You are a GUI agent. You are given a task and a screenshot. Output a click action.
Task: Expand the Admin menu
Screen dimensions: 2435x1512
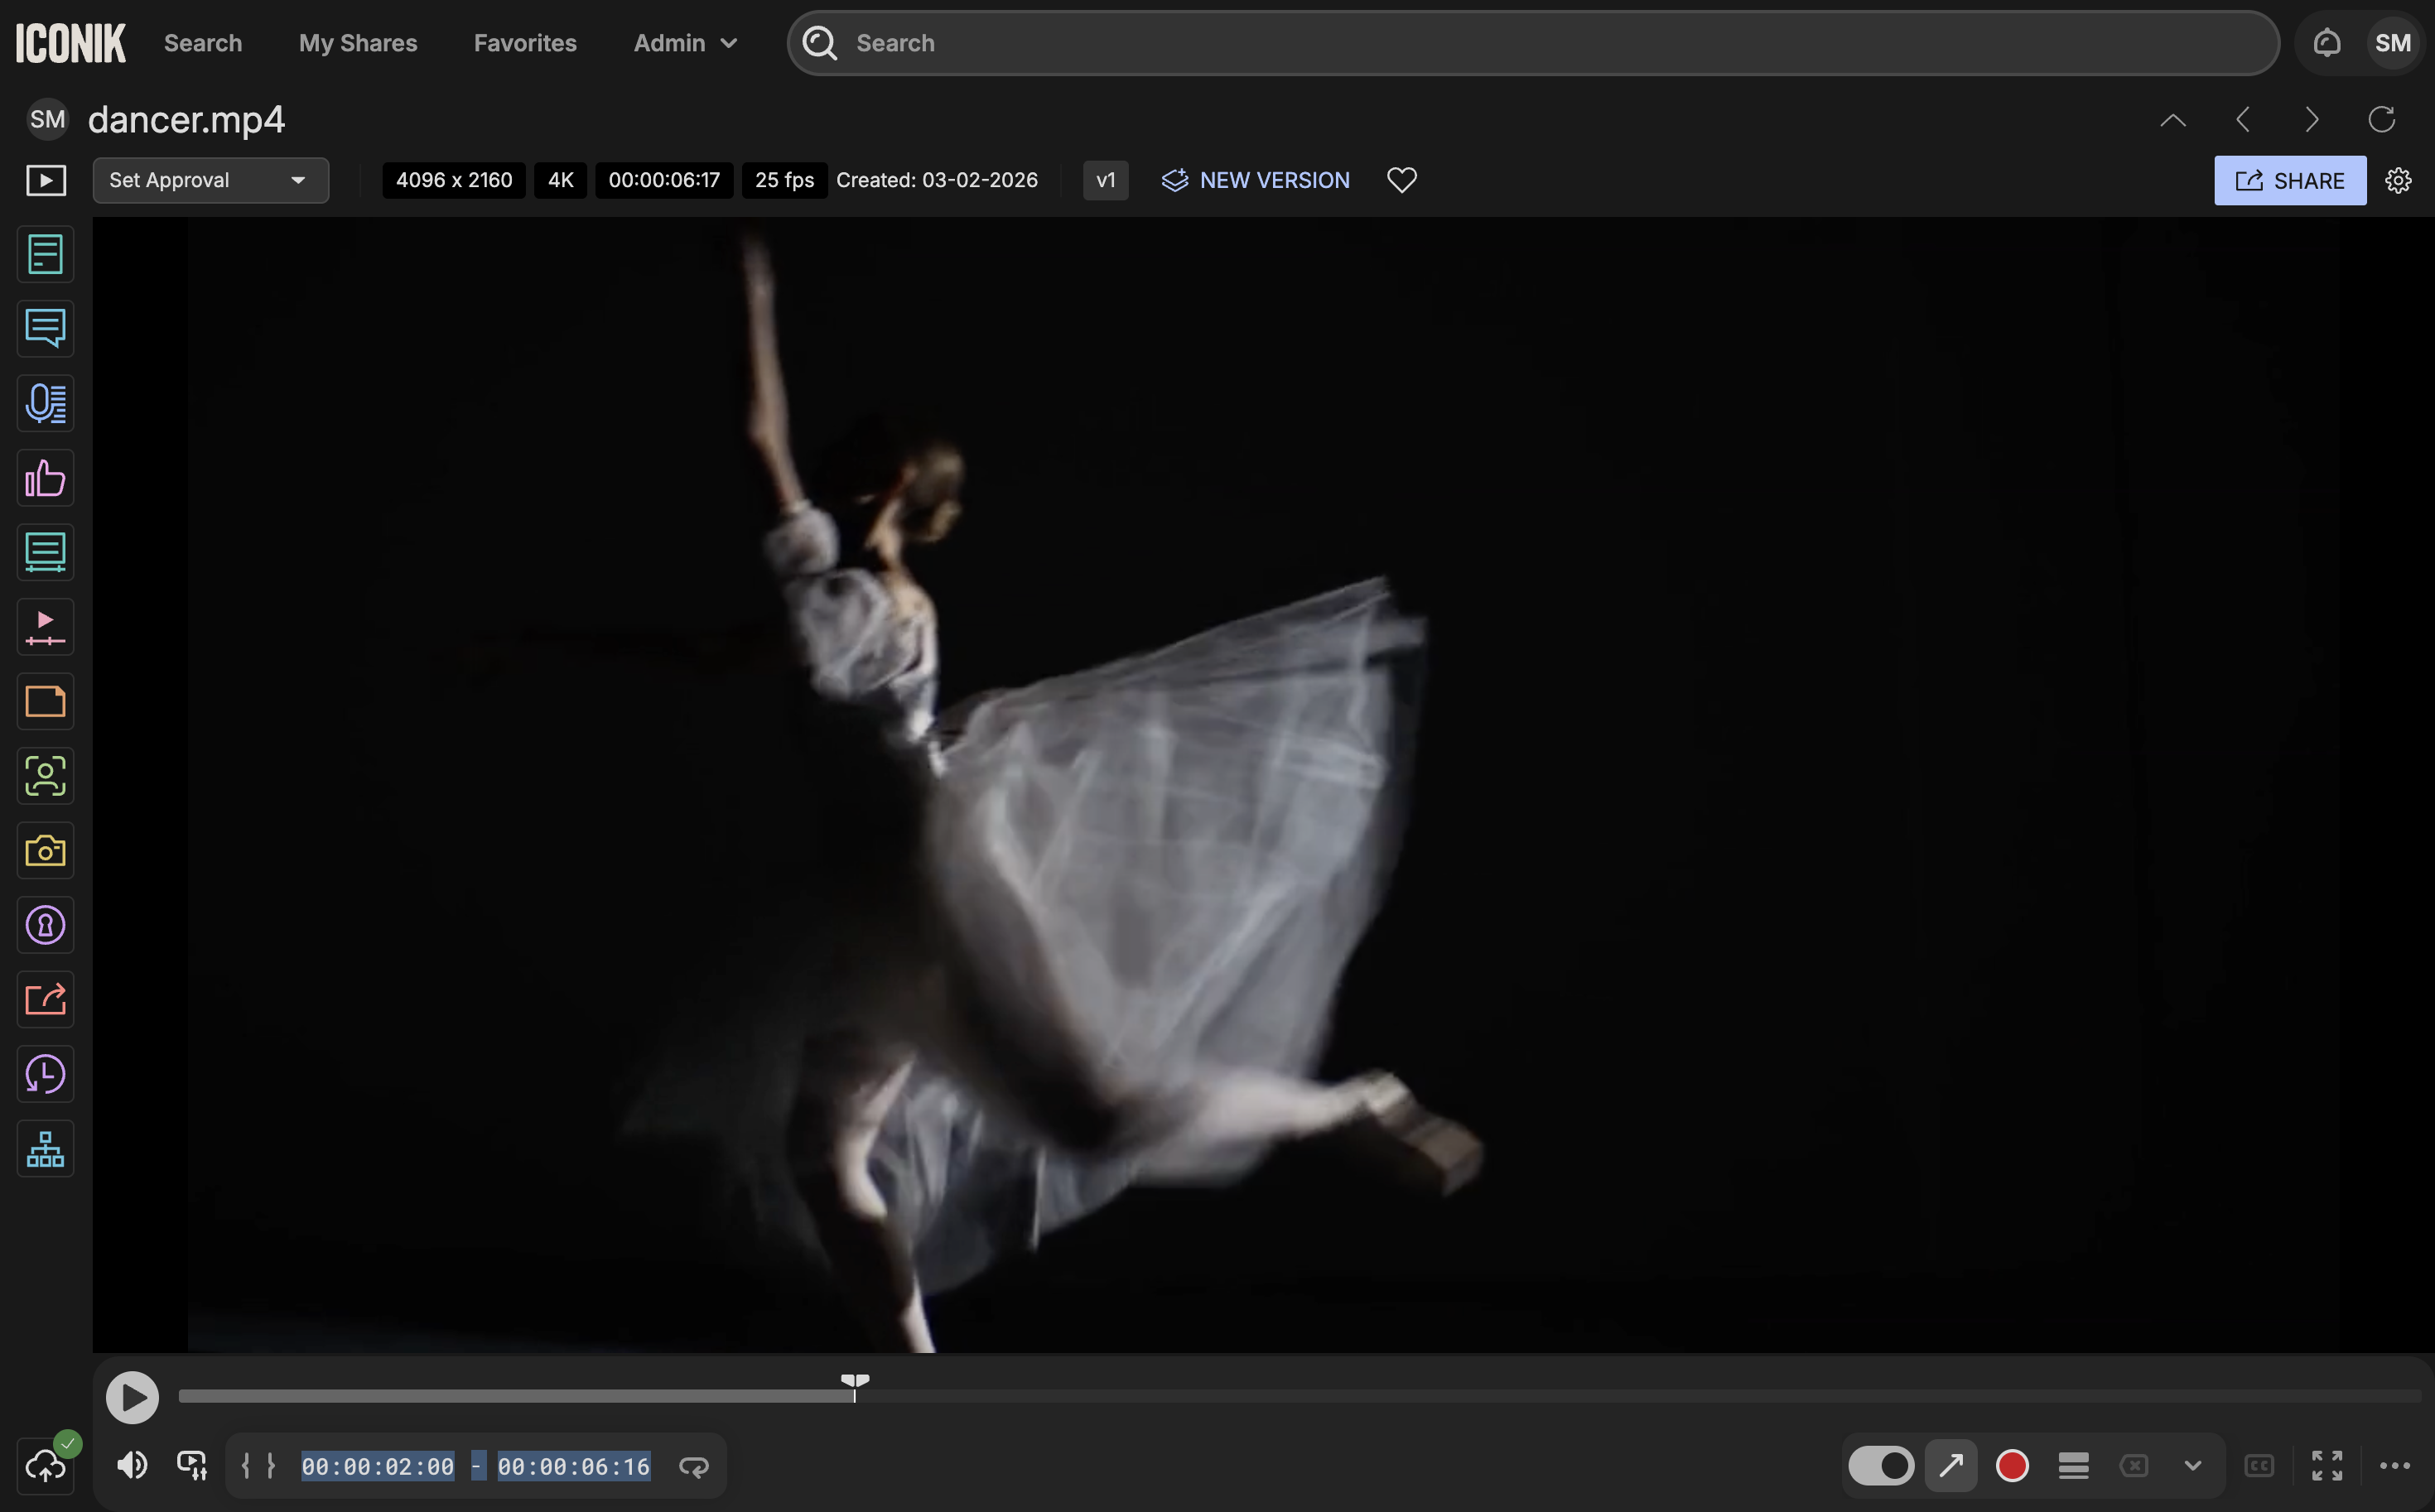tap(685, 43)
